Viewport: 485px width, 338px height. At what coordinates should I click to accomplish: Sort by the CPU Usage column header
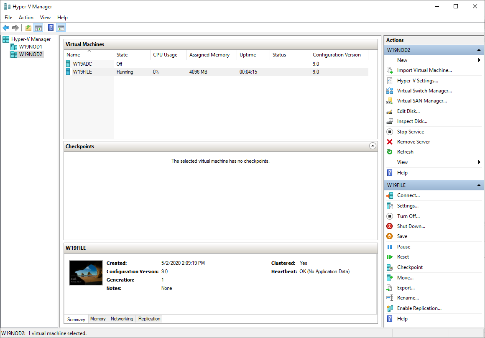coord(168,55)
